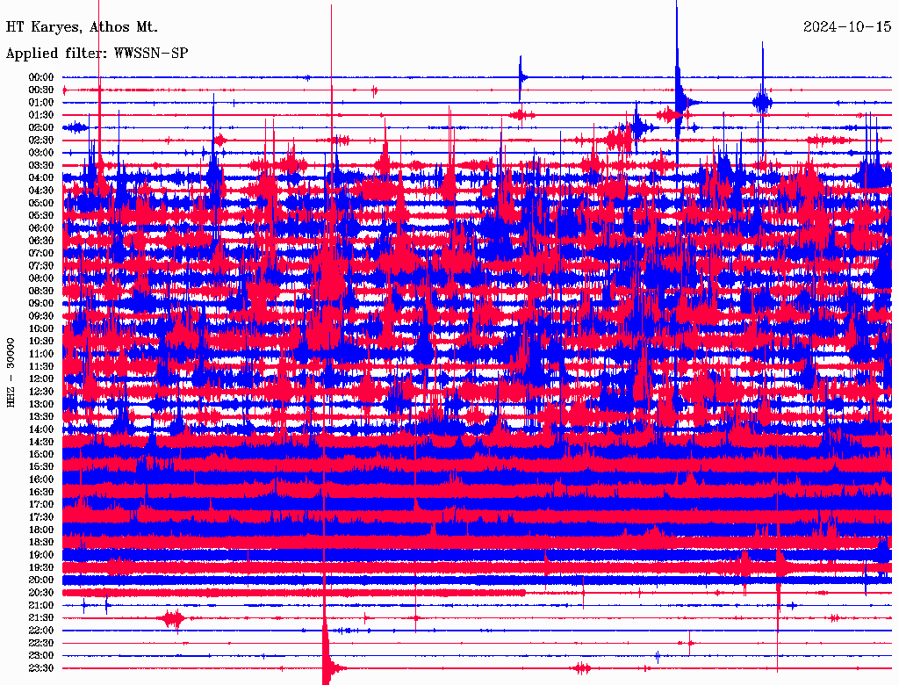The height and width of the screenshot is (685, 899).
Task: Click the '19:30' time label
Action: [x=41, y=568]
